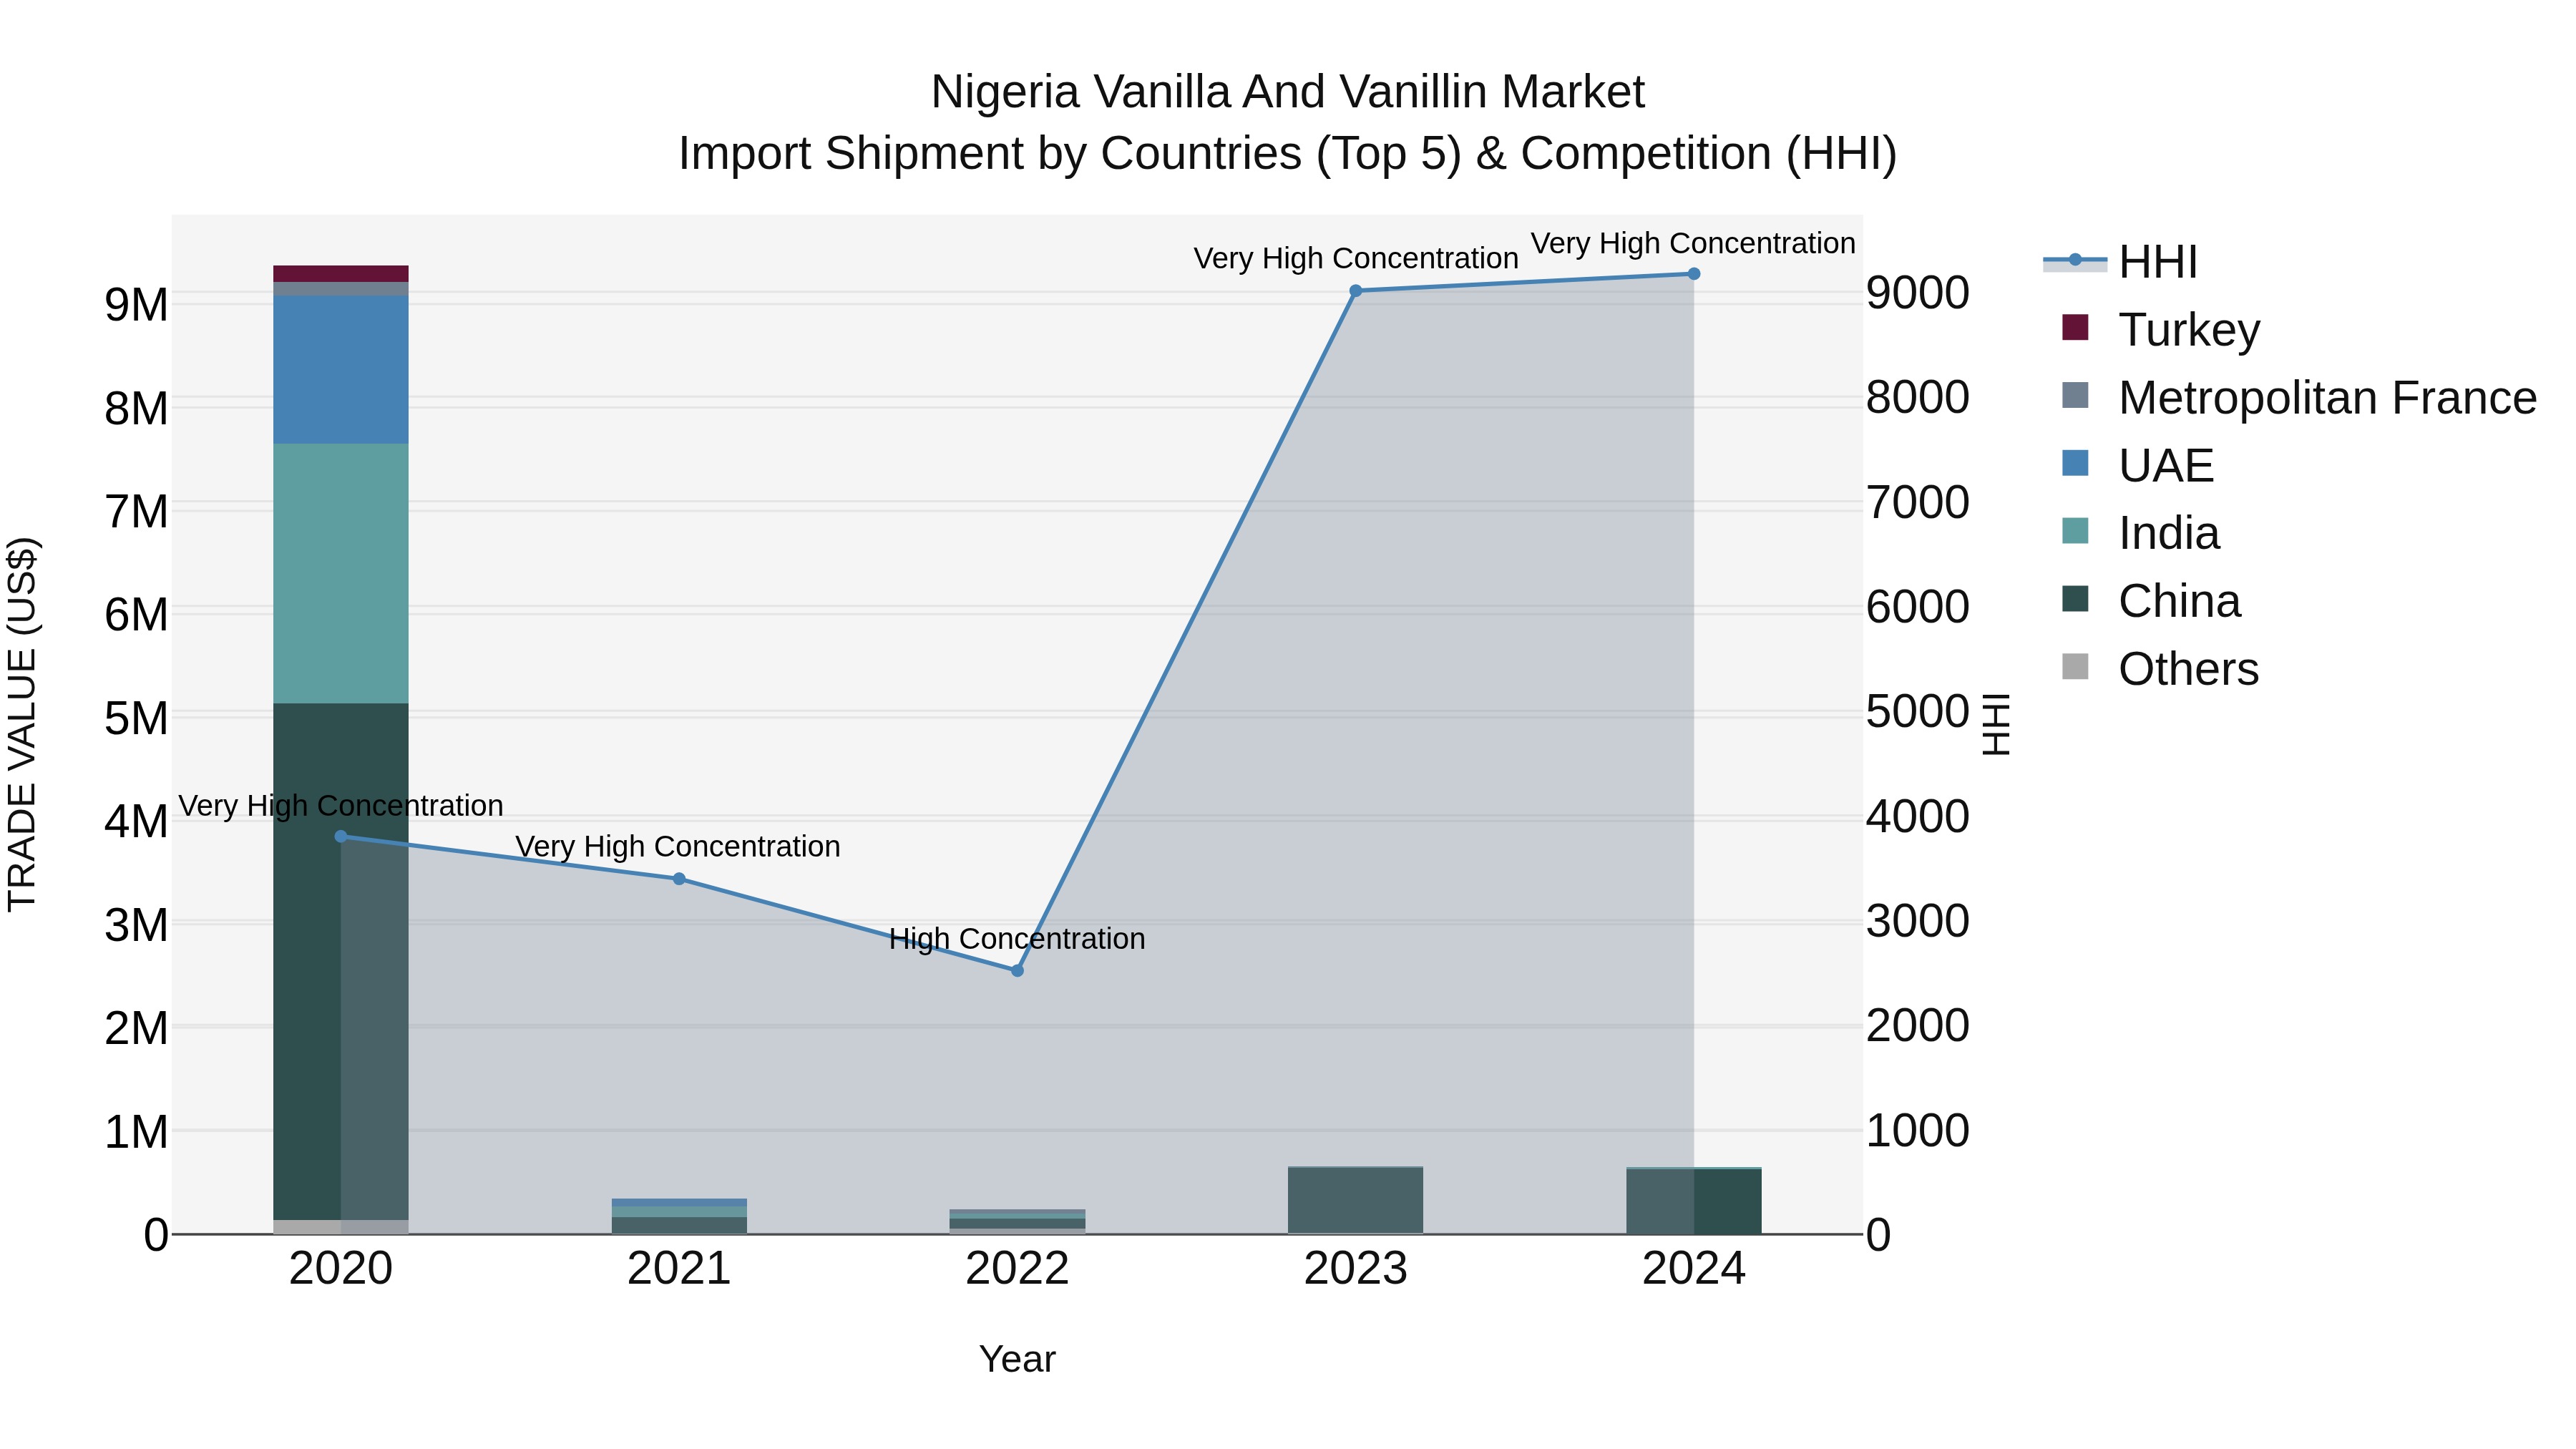The width and height of the screenshot is (2576, 1449).
Task: Click the India teal swatch in legend
Action: [x=2075, y=531]
